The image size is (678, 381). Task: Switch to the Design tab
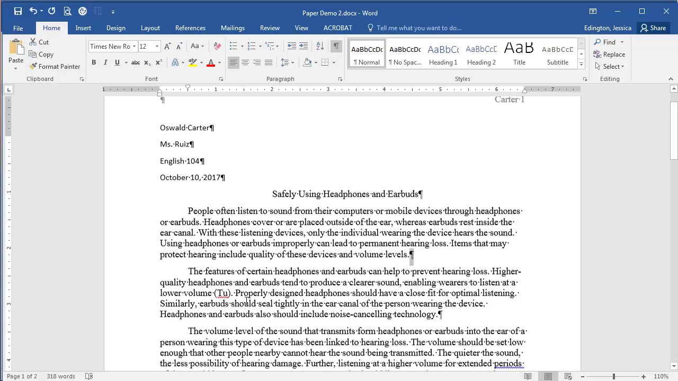(115, 28)
